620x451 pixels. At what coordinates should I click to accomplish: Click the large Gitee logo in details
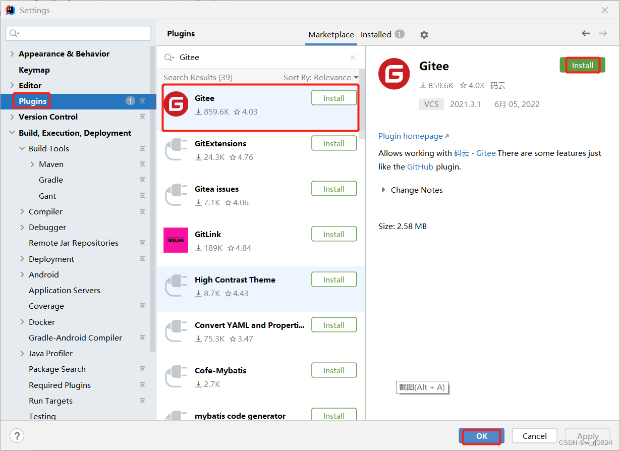point(394,74)
